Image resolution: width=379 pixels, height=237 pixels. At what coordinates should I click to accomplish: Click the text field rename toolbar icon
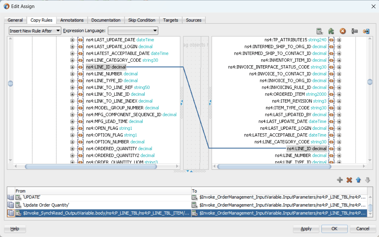coord(354,31)
